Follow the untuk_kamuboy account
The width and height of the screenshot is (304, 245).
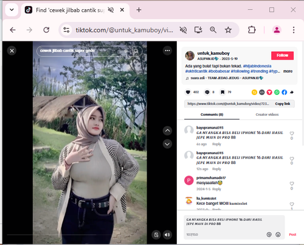(x=282, y=55)
